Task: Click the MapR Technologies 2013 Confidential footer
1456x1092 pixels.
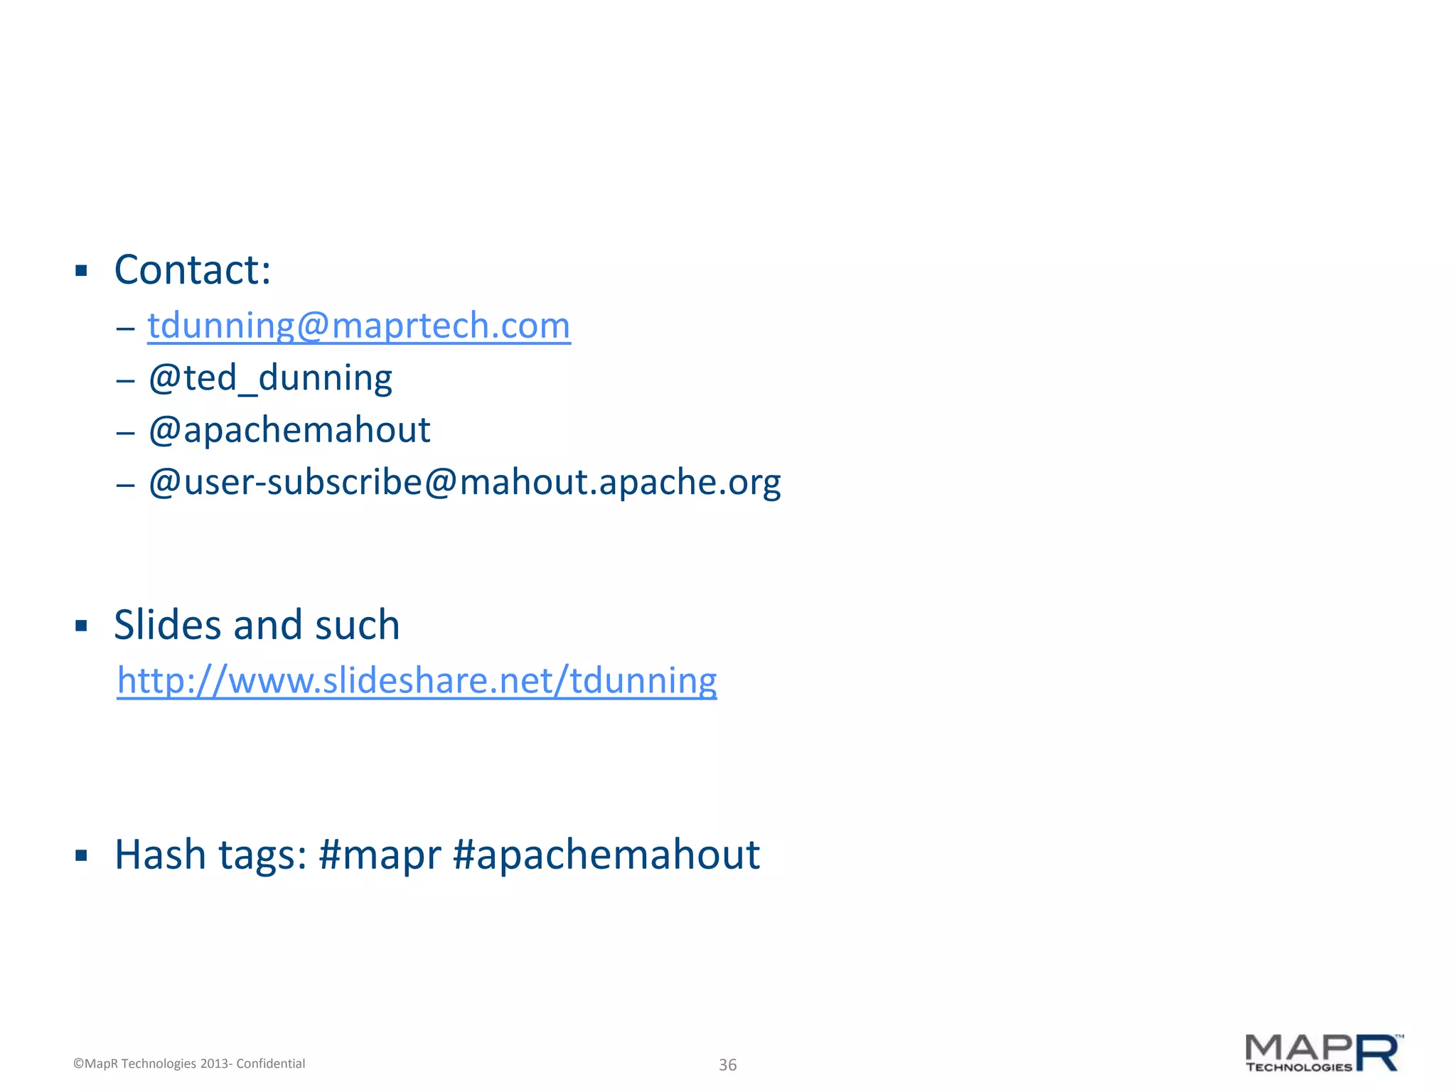Action: click(x=189, y=1064)
